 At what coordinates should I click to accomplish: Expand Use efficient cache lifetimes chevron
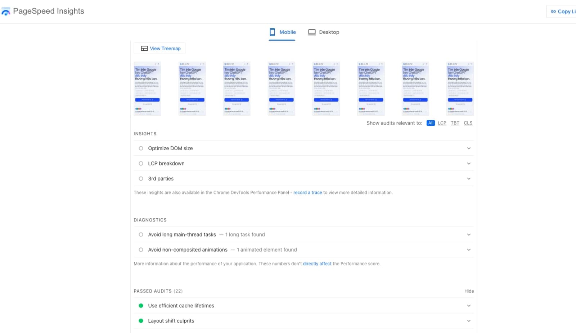[469, 306]
